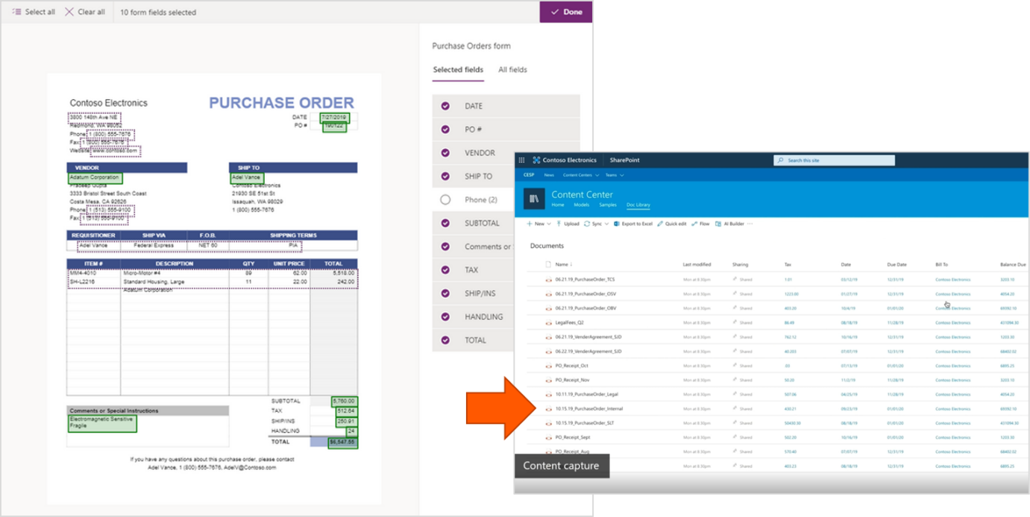This screenshot has height=517, width=1030.
Task: Select the Electromagnetic Sensitive Fragile comment box
Action: (102, 422)
